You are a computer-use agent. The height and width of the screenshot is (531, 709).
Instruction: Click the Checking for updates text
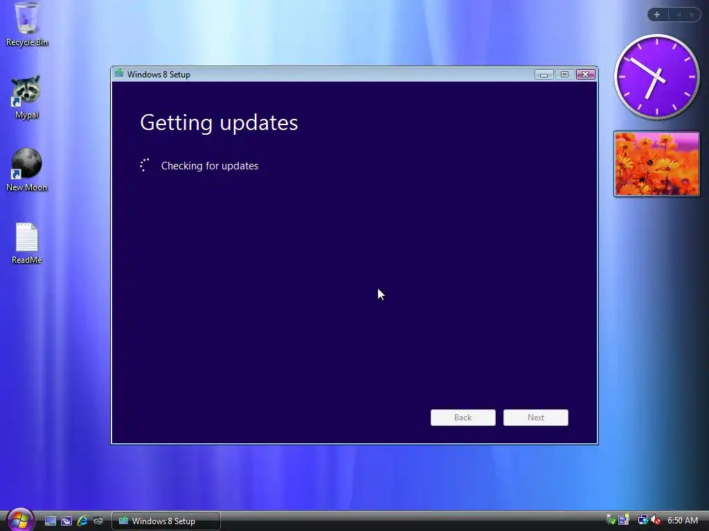click(x=210, y=166)
